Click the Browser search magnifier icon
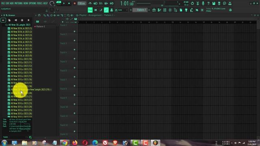 coord(30,137)
